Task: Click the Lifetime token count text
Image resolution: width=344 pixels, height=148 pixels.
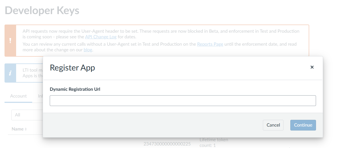Action: (214, 142)
